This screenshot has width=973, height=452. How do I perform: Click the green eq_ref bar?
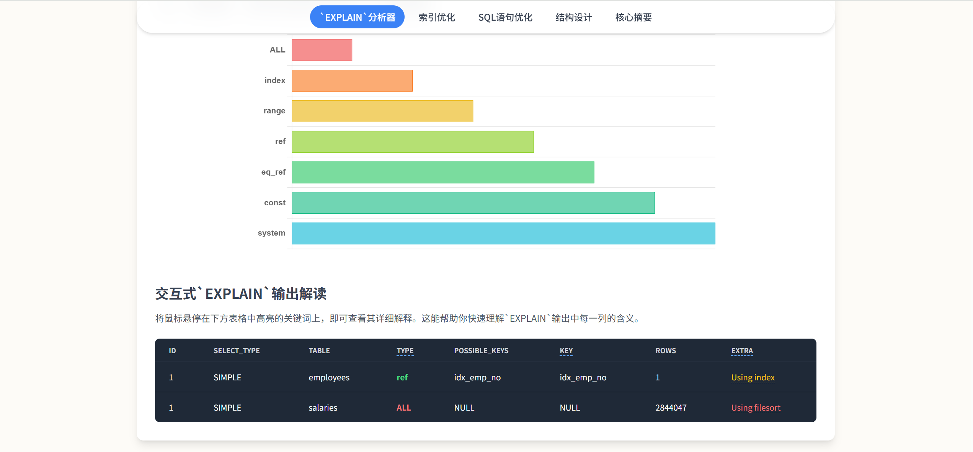click(442, 172)
